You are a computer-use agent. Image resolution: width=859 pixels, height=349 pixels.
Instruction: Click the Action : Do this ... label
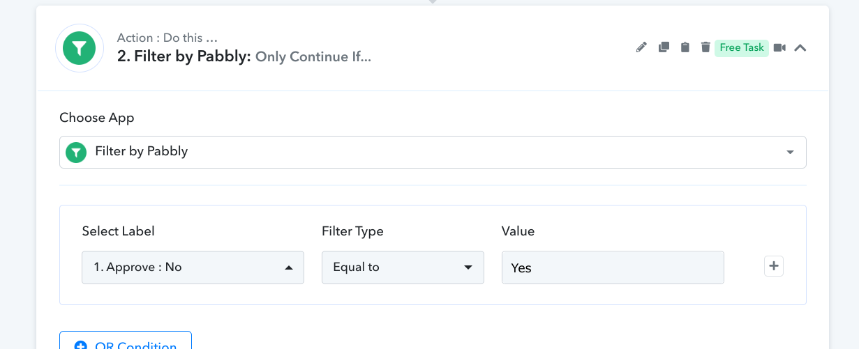click(167, 38)
